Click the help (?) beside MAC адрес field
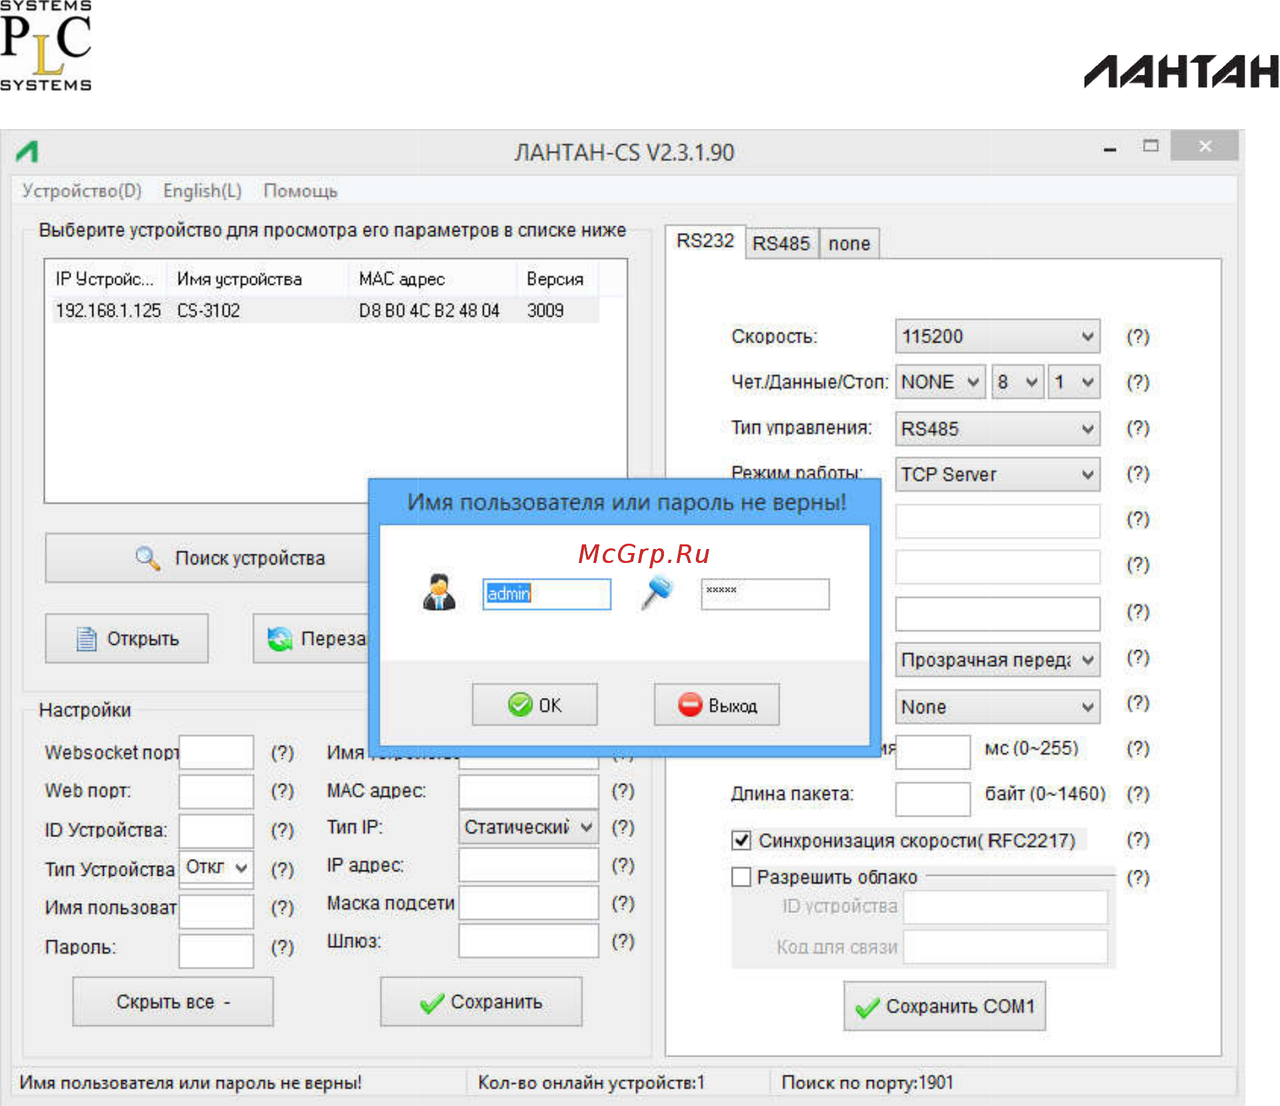The image size is (1280, 1106). 623,791
